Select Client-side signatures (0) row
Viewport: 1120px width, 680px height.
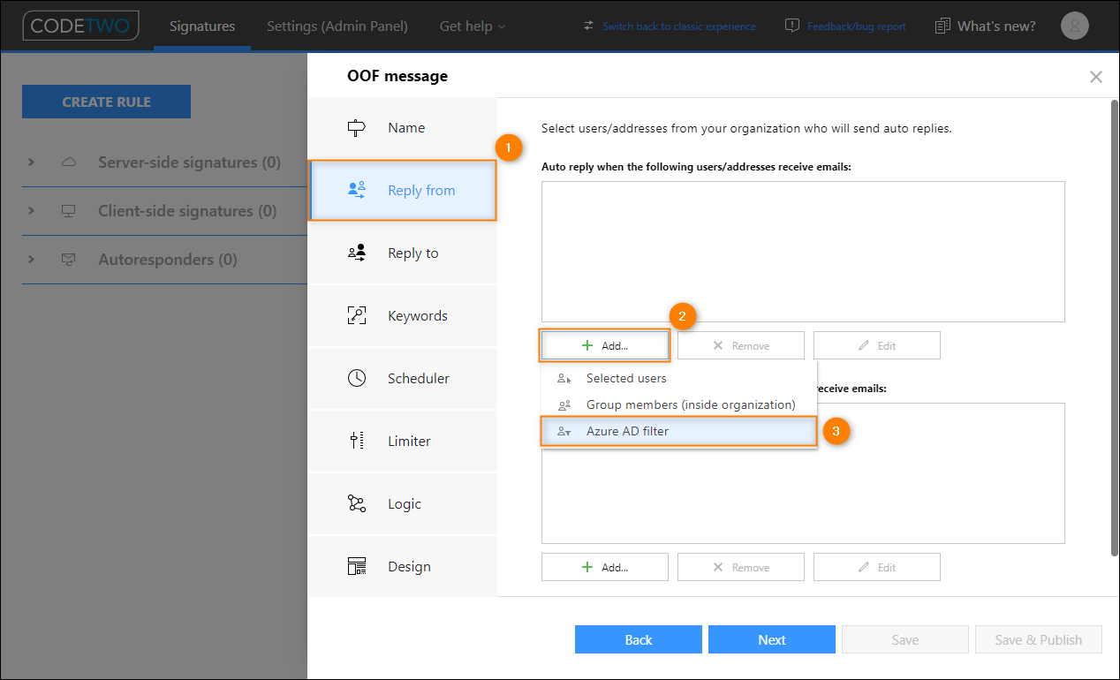tap(164, 211)
